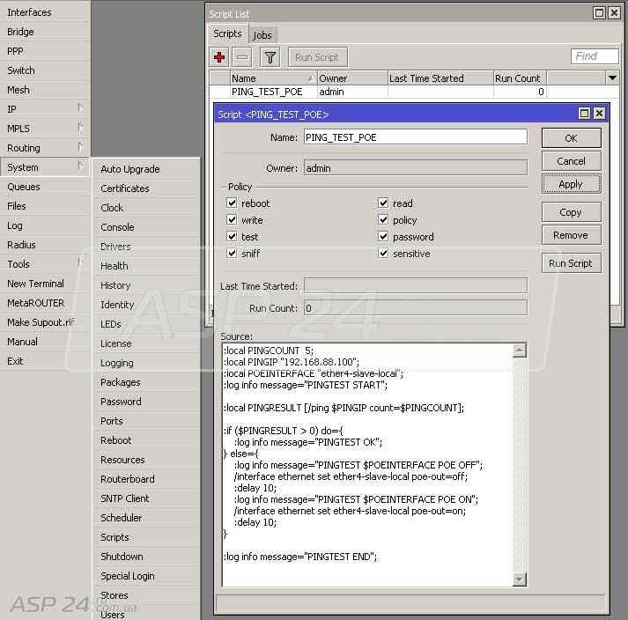Disable the password policy checkbox

pyautogui.click(x=383, y=236)
